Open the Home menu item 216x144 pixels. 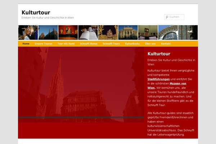point(26,44)
